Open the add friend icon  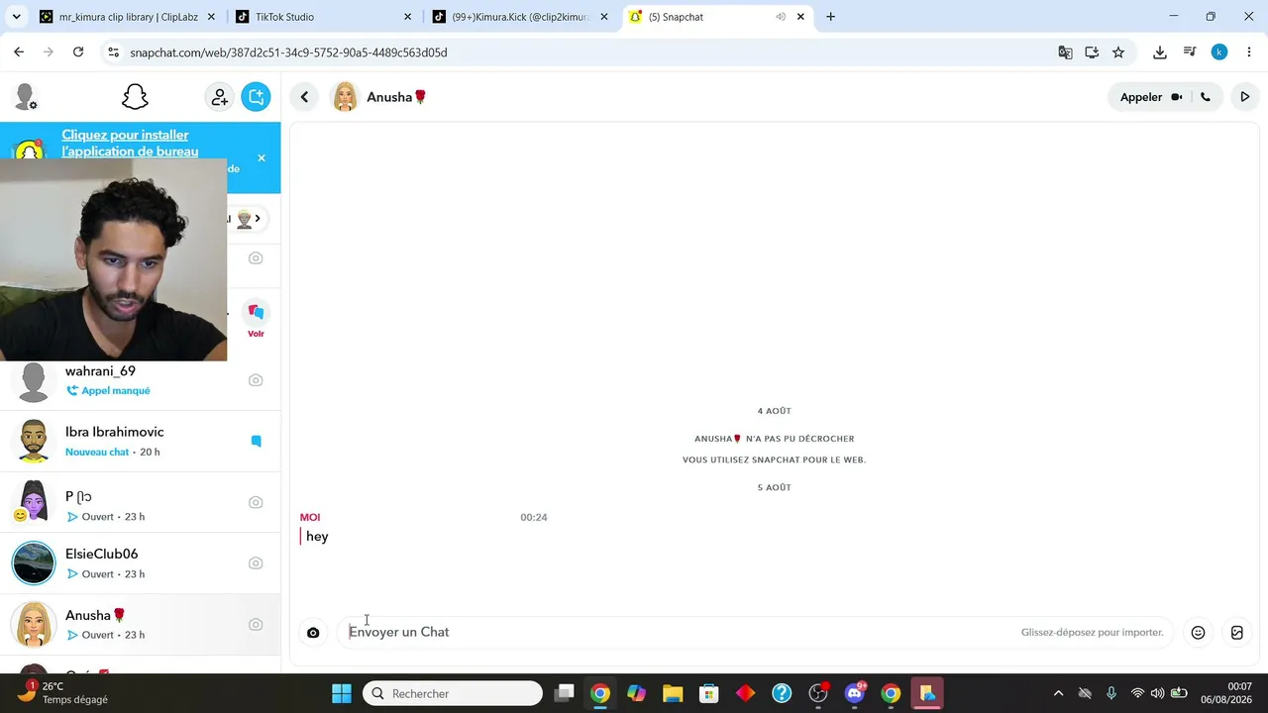pyautogui.click(x=220, y=97)
